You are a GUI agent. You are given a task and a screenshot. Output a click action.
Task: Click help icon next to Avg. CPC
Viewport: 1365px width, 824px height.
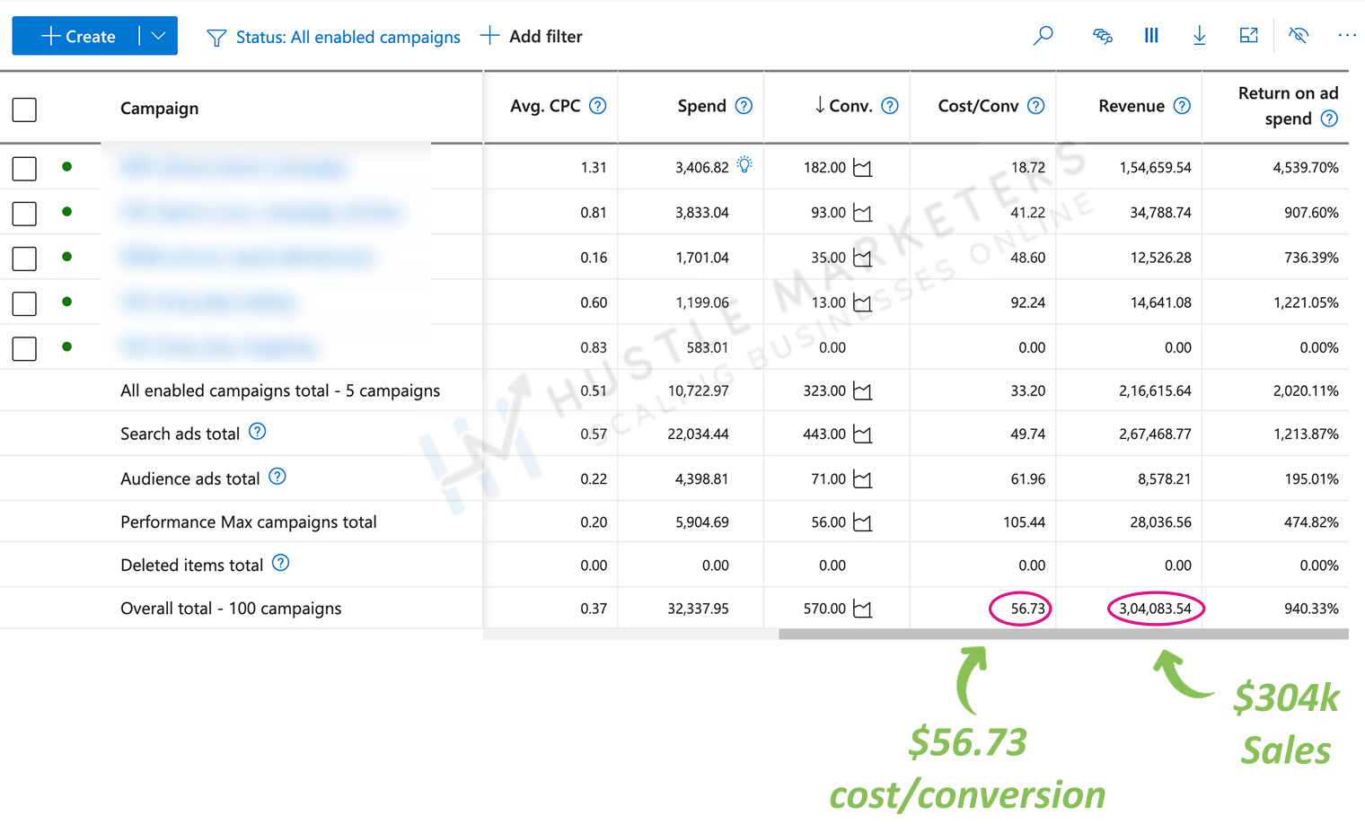pos(597,106)
